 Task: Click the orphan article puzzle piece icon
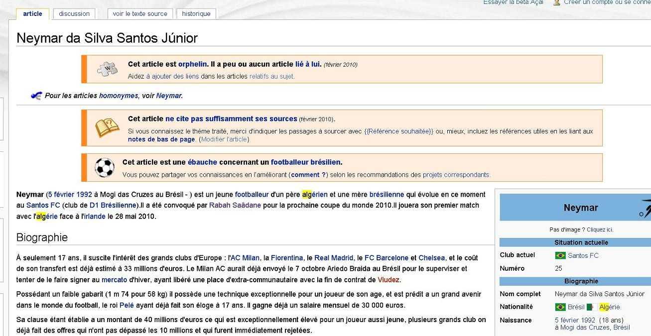click(x=107, y=69)
